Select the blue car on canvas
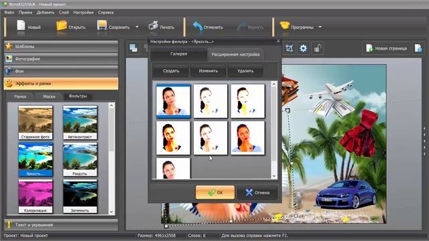Screen dimensions: 429x241 pyautogui.click(x=346, y=194)
